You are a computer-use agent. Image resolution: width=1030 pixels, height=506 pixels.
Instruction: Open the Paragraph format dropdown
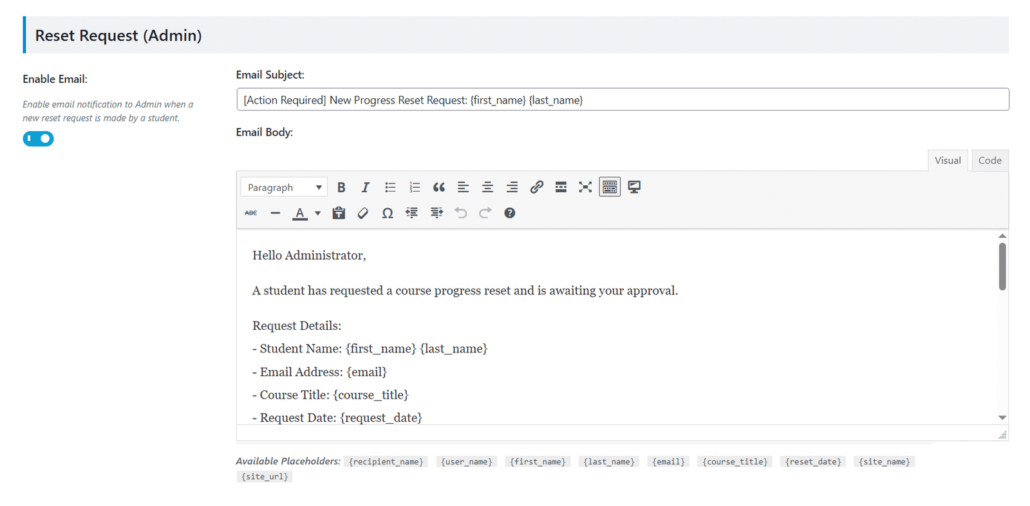point(284,187)
